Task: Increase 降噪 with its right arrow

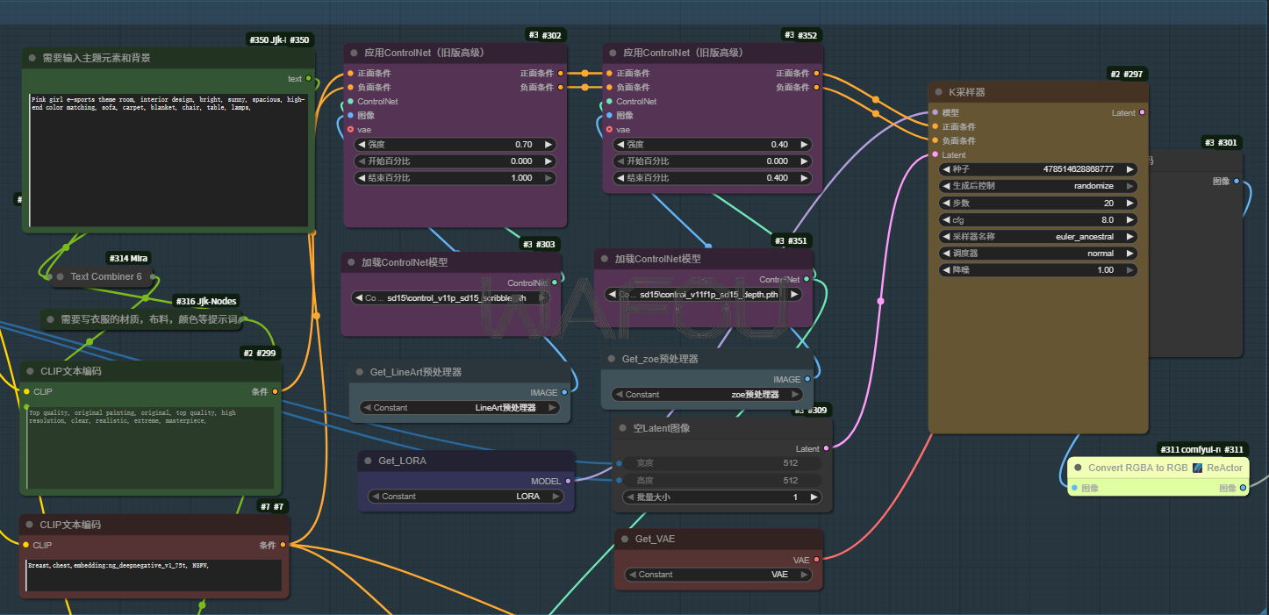Action: [x=1129, y=270]
